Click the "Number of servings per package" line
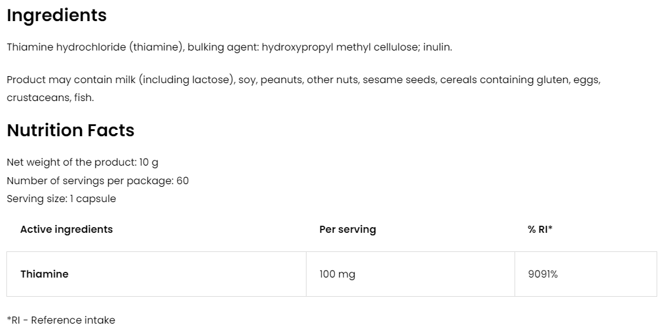663x330 pixels. [97, 180]
